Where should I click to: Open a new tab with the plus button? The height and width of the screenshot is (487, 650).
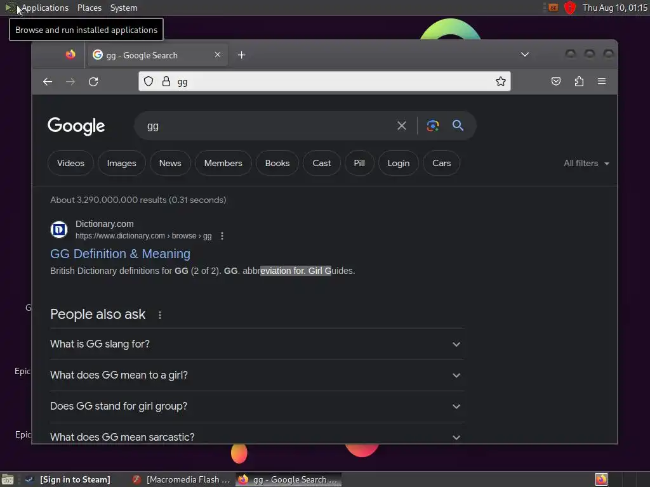tap(242, 55)
